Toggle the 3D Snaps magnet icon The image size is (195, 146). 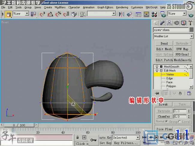42,14
